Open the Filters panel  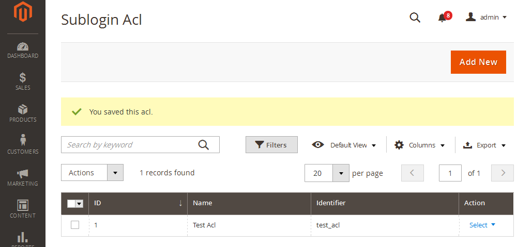click(x=271, y=145)
